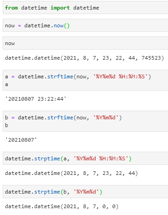The width and height of the screenshot is (168, 215).
Task: Click the cell calling strptime on a
Action: (85, 159)
